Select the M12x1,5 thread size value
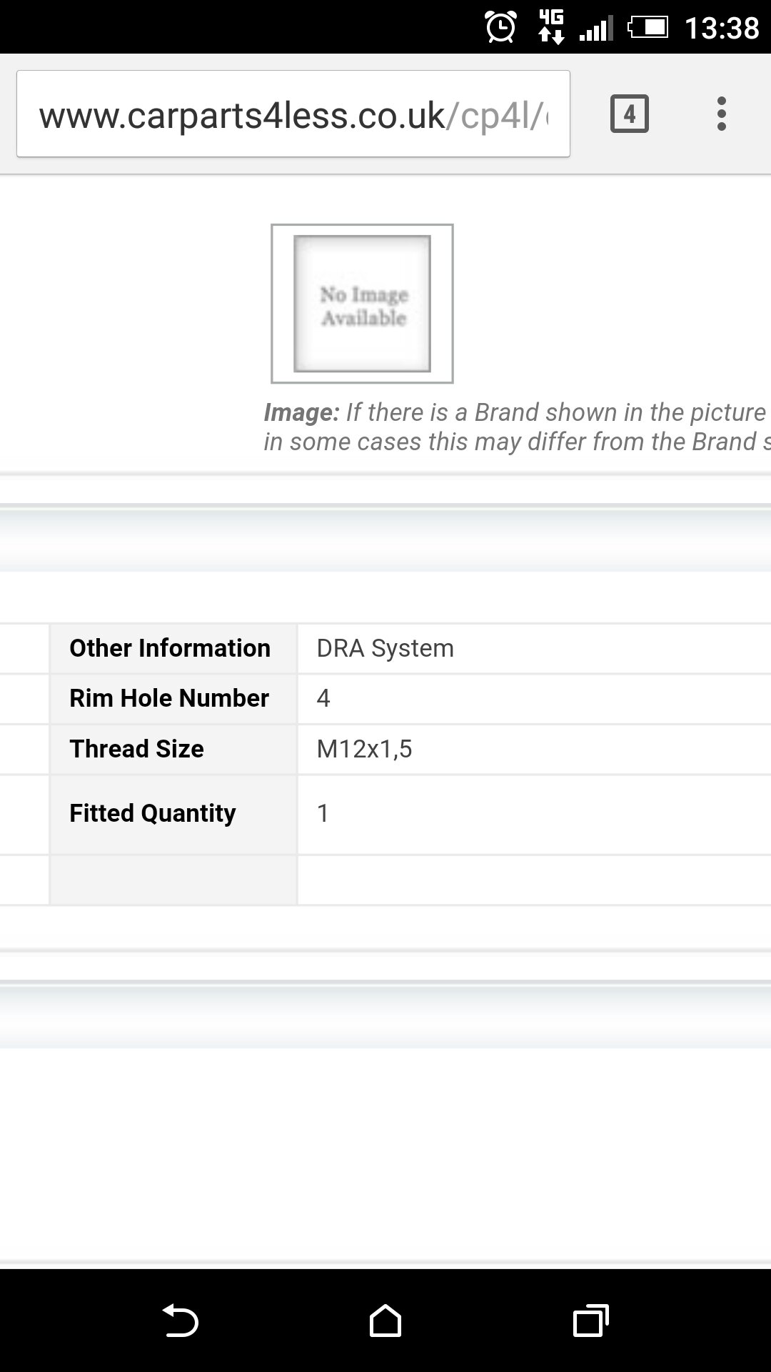 (364, 749)
